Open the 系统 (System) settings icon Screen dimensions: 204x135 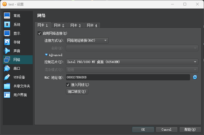click(x=7, y=24)
